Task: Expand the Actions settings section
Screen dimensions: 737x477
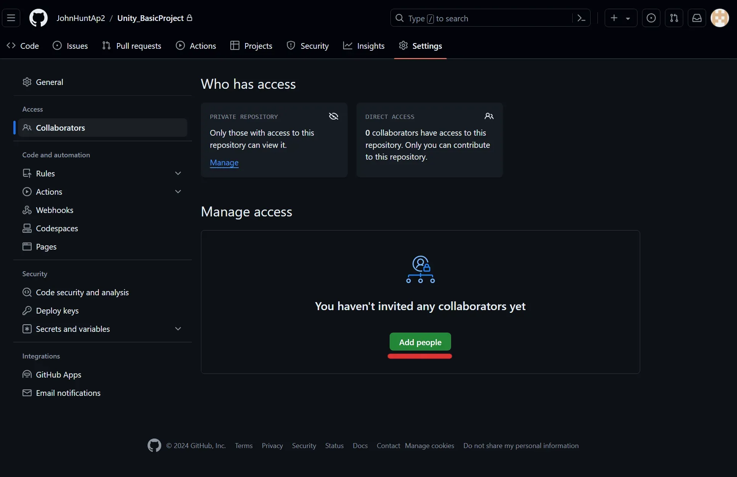Action: [178, 191]
